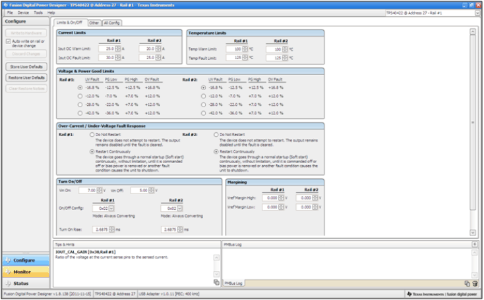Viewport: 484px width, 300px height.
Task: Click Store User Defaults button
Action: pos(26,67)
